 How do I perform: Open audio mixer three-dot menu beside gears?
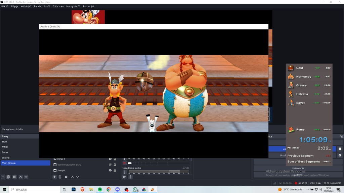pos(130,177)
